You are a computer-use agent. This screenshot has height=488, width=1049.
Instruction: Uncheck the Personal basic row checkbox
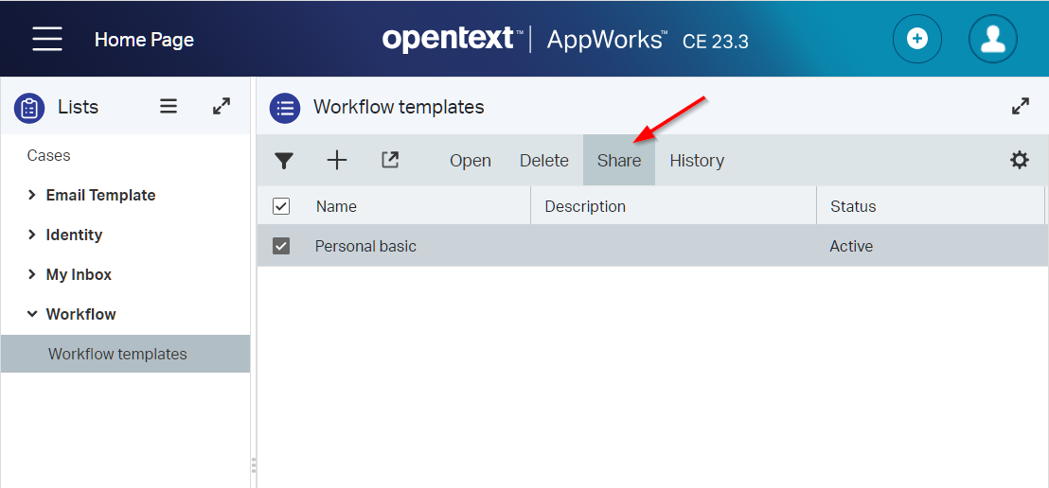pos(281,246)
